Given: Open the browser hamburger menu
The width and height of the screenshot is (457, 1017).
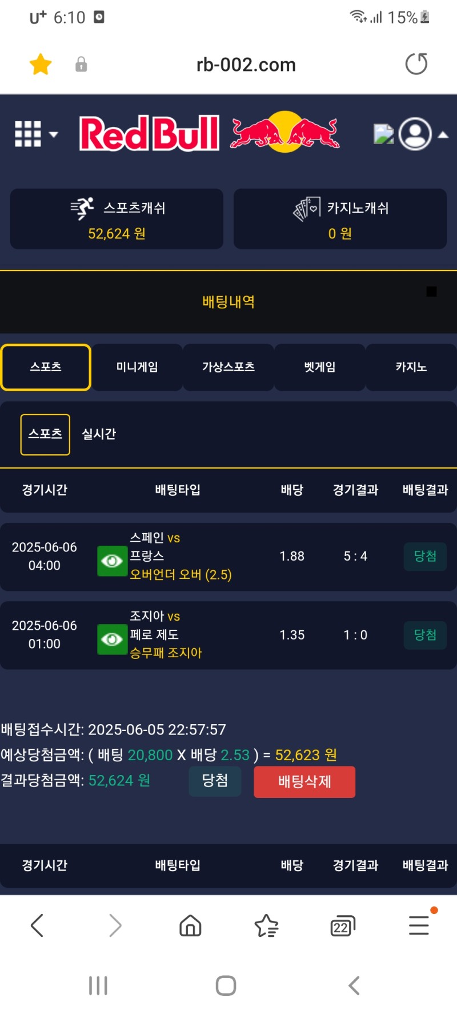Looking at the screenshot, I should 419,925.
